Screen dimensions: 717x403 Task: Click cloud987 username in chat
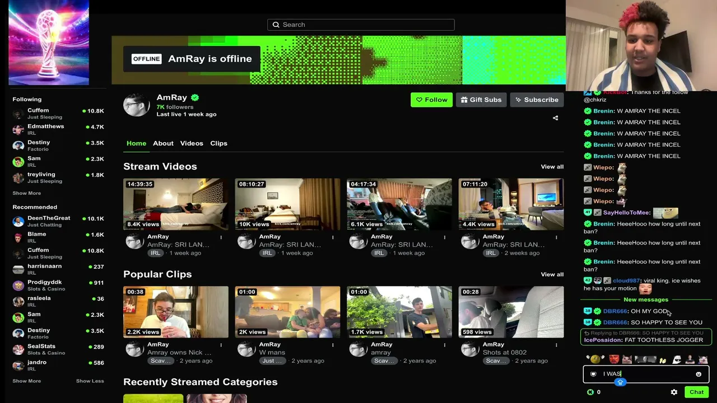coord(626,280)
